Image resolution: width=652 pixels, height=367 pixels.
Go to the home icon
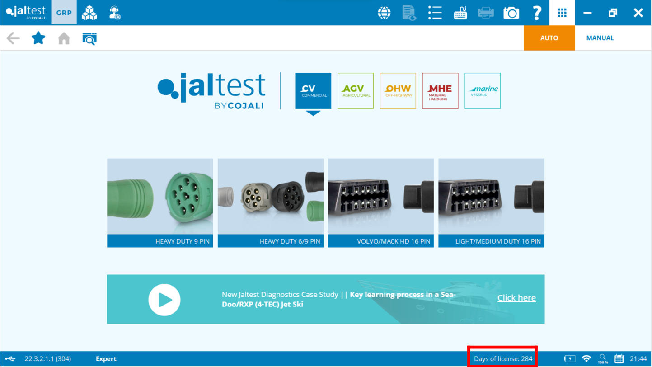(x=64, y=38)
